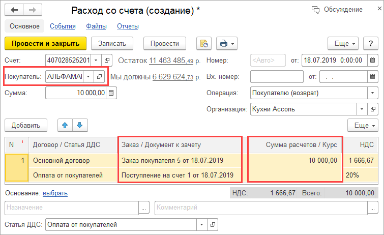Click the Назначение text field
Screen dimensions: 384x235
point(72,208)
